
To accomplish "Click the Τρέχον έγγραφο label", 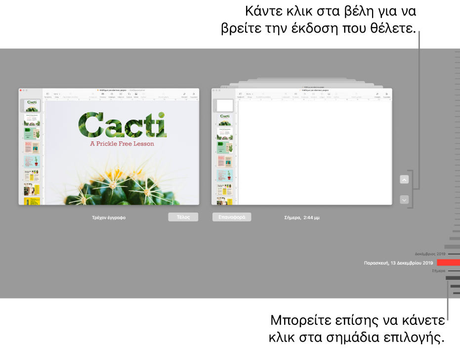I will 109,218.
